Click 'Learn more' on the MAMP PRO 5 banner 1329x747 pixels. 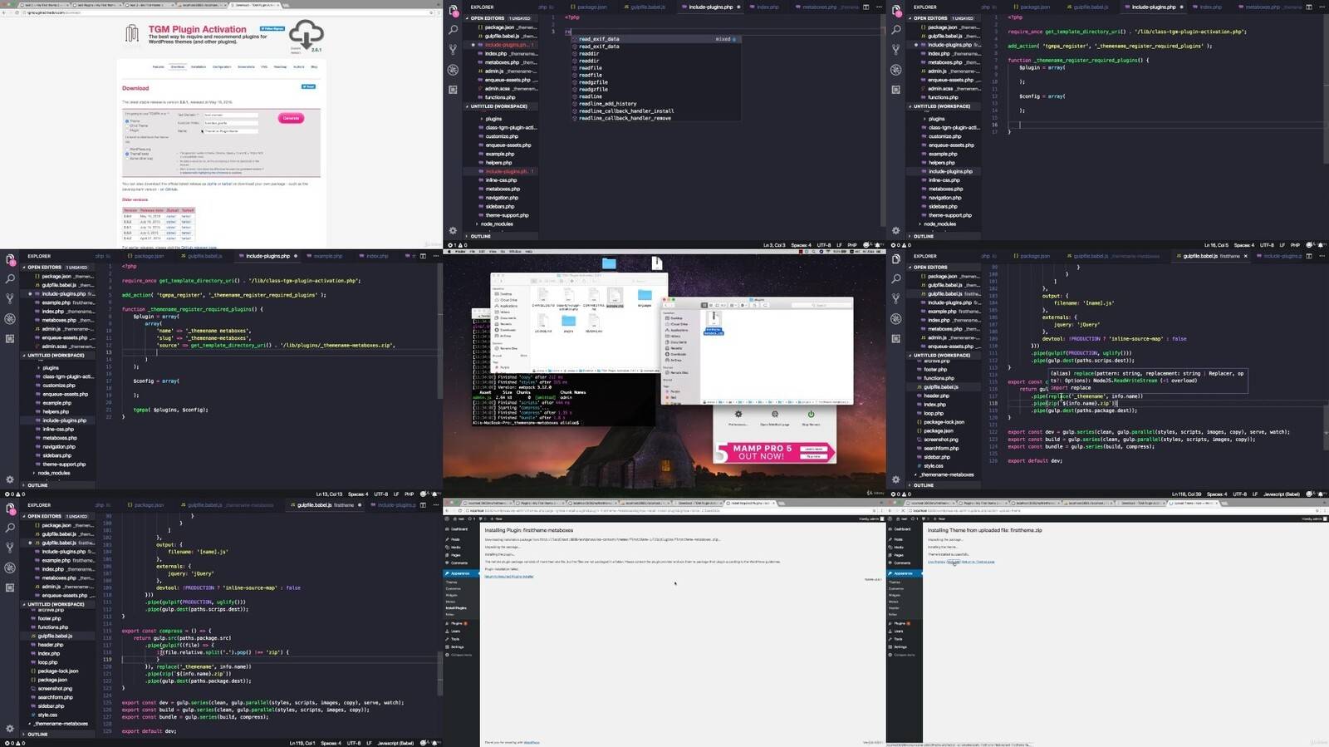point(814,449)
